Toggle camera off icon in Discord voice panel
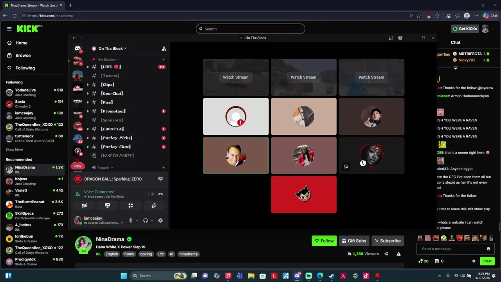The height and width of the screenshot is (282, 501). pyautogui.click(x=84, y=205)
